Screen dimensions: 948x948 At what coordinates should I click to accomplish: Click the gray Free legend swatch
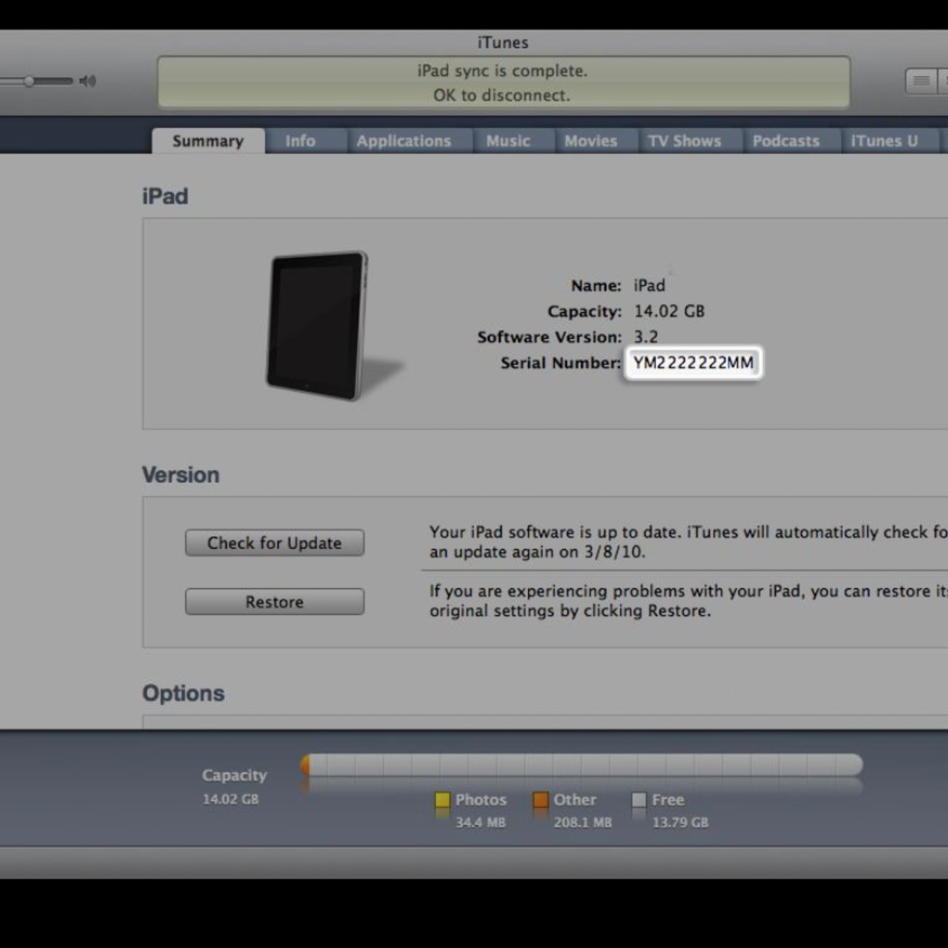[639, 800]
